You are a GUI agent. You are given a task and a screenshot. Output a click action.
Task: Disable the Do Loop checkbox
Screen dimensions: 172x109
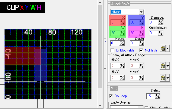pos(111,96)
